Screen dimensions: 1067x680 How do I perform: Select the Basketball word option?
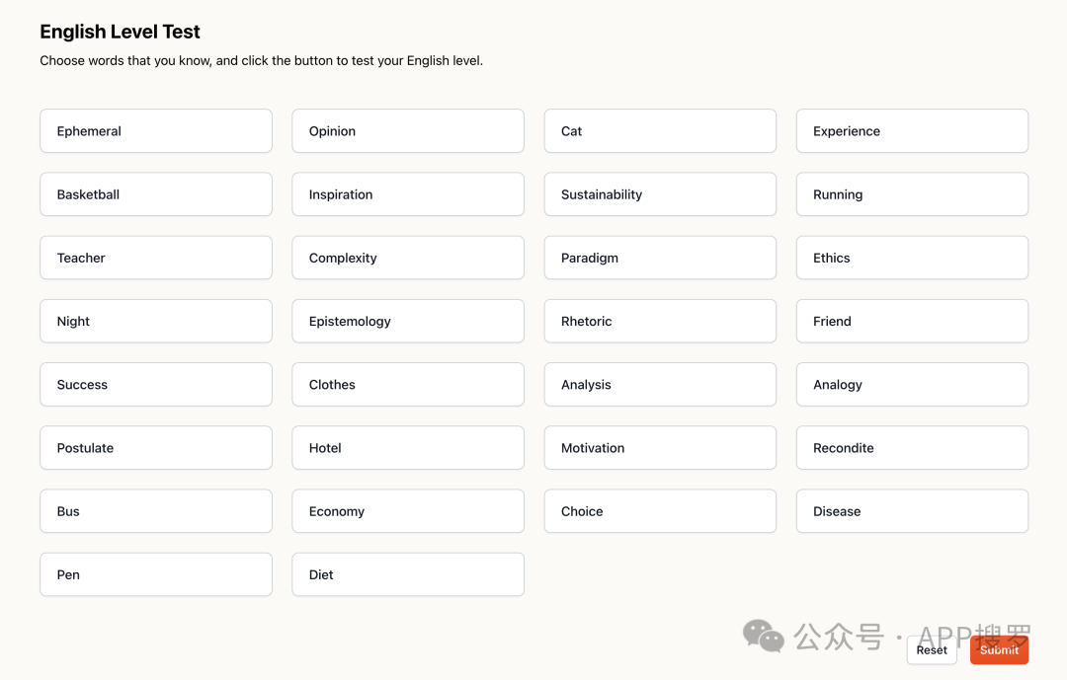156,194
